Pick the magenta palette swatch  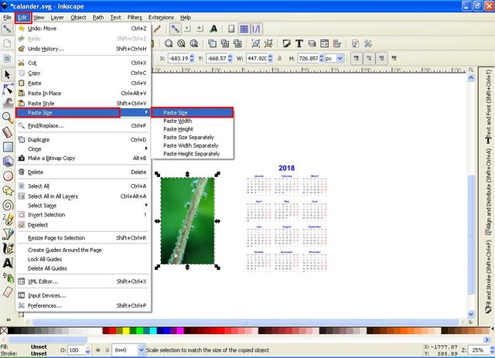(x=180, y=330)
